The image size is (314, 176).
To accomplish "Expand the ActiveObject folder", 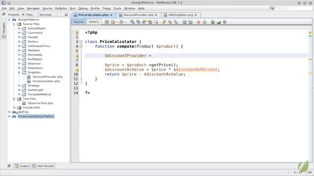I will coord(19,28).
